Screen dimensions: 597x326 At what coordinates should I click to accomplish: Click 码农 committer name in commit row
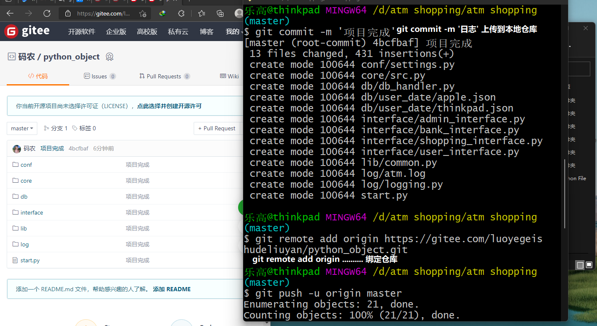click(29, 149)
